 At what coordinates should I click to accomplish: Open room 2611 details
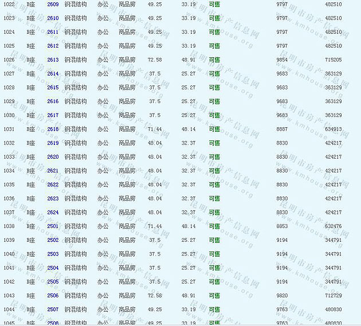click(x=53, y=32)
